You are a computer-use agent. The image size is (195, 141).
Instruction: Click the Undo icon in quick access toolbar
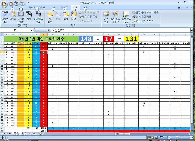16,2
